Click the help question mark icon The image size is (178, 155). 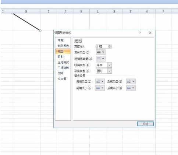pyautogui.click(x=140, y=33)
